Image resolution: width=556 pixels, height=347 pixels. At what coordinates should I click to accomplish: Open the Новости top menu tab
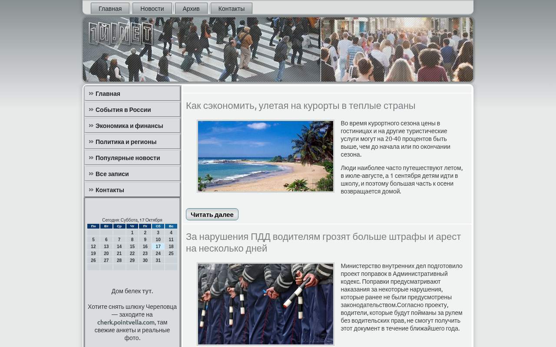(152, 9)
